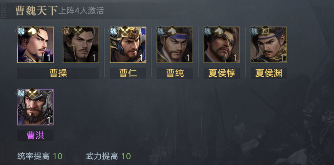Click the cavalry horse icon on 夏侯惇
Image resolution: width=334 pixels, height=165 pixels.
pos(219,31)
